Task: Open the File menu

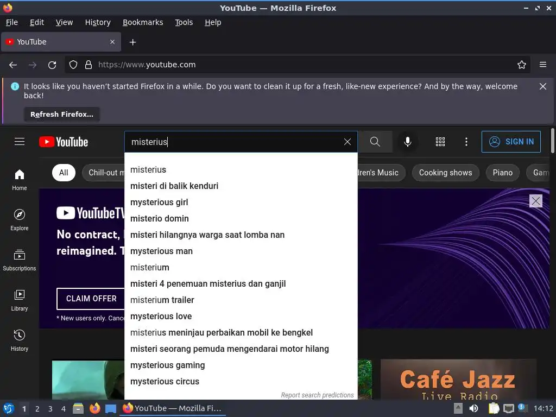Action: click(x=12, y=22)
